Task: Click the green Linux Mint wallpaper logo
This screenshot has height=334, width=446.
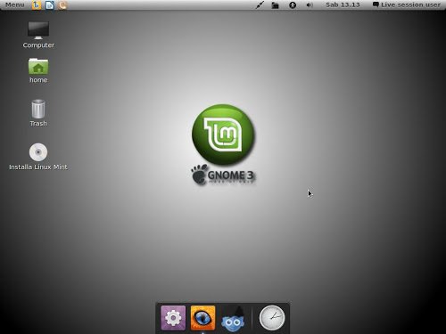Action: coord(223,134)
